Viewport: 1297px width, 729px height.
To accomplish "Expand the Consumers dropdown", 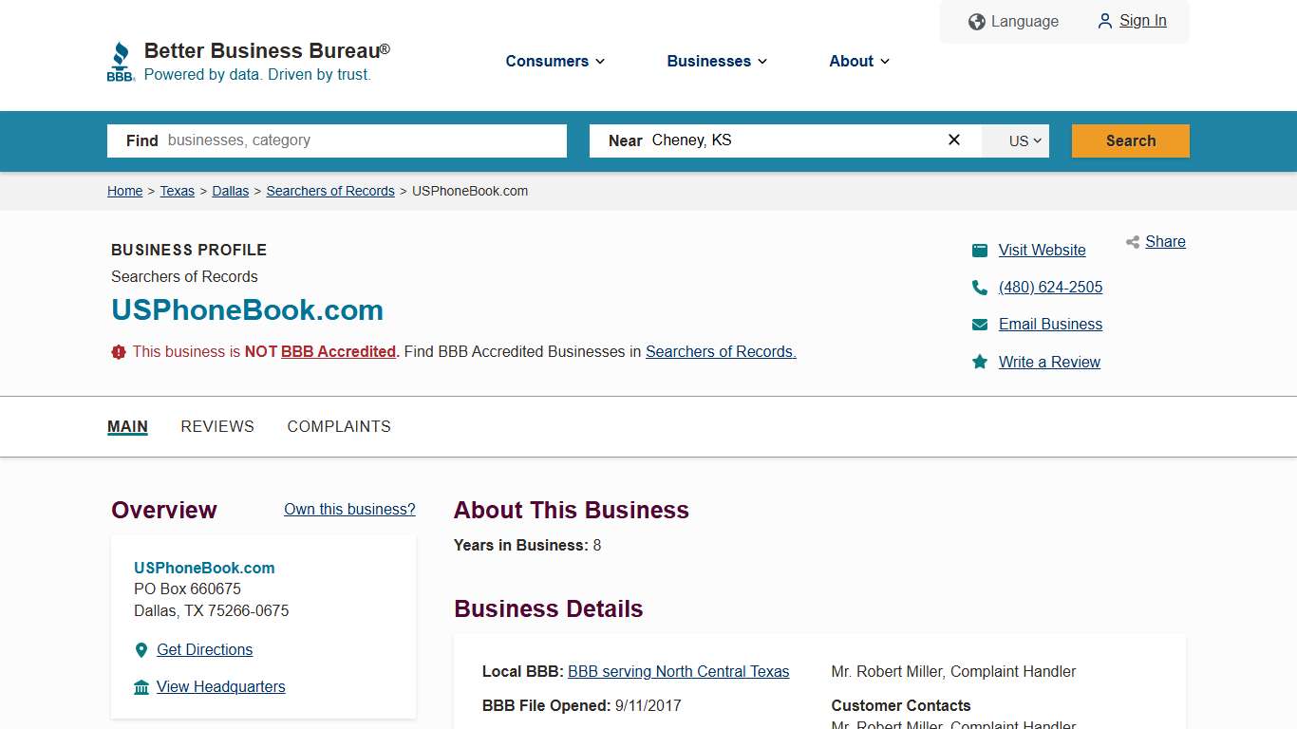I will tap(555, 61).
